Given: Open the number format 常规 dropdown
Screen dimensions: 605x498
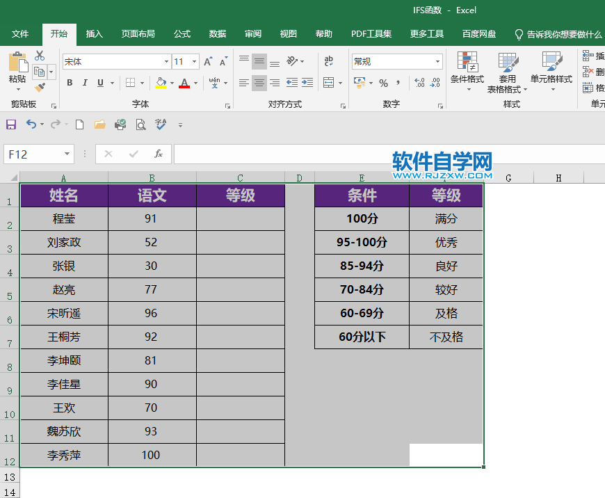Looking at the screenshot, I should (x=437, y=61).
